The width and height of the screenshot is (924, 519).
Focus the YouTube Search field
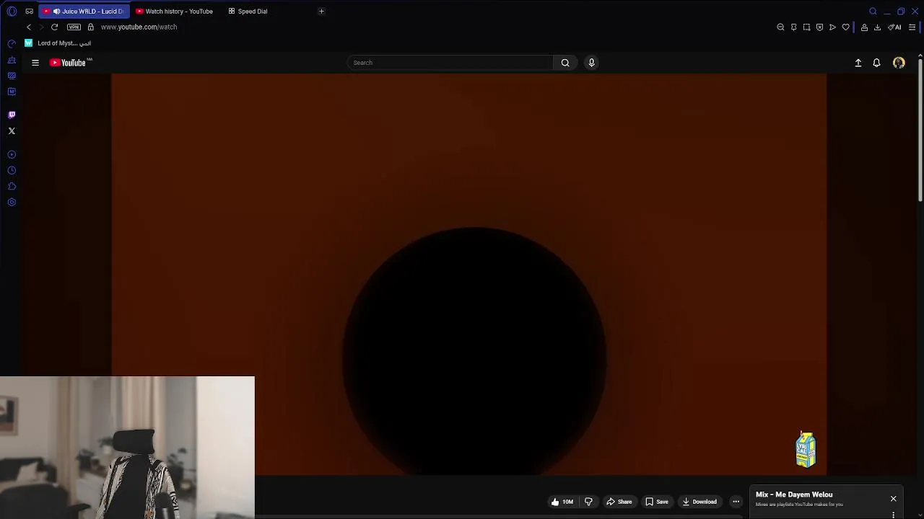click(450, 63)
